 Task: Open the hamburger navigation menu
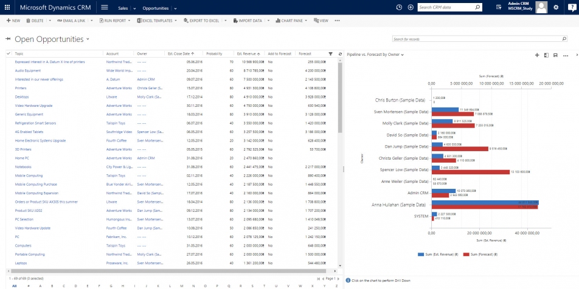tap(105, 7)
